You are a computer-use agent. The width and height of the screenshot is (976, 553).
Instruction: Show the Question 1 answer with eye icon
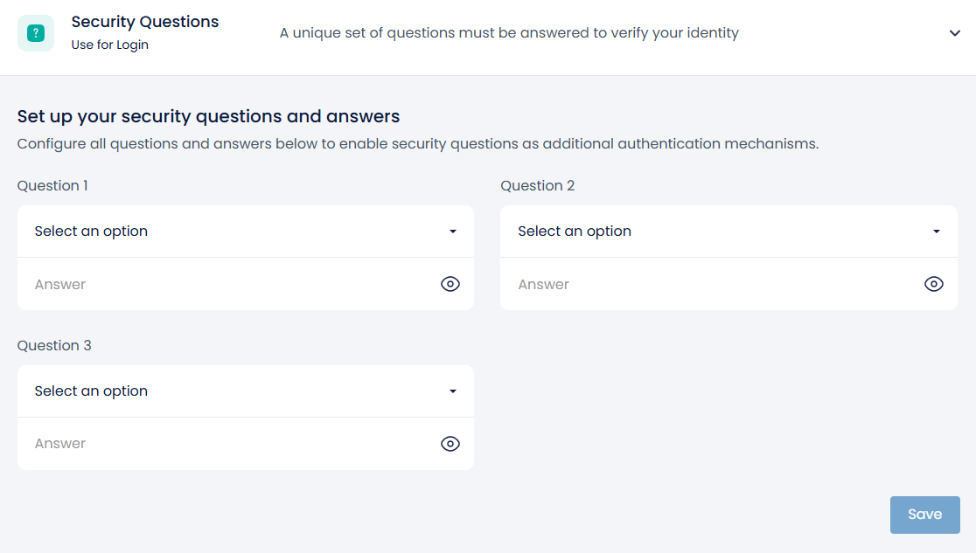tap(450, 284)
